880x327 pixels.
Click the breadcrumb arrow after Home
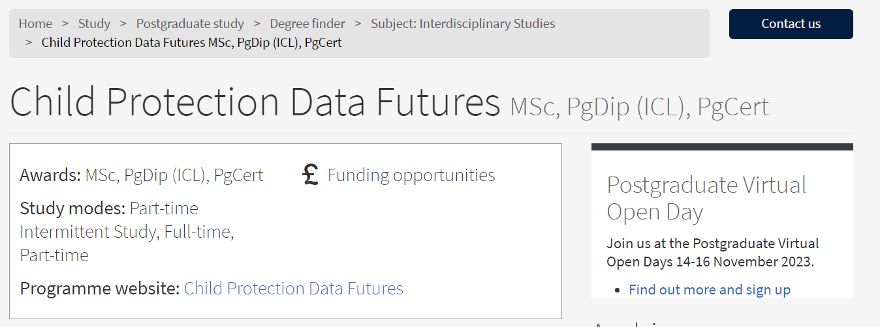click(x=65, y=23)
